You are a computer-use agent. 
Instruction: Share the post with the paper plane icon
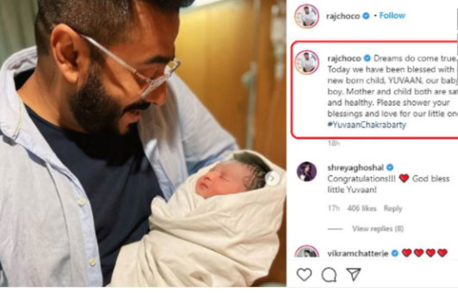coord(354,274)
